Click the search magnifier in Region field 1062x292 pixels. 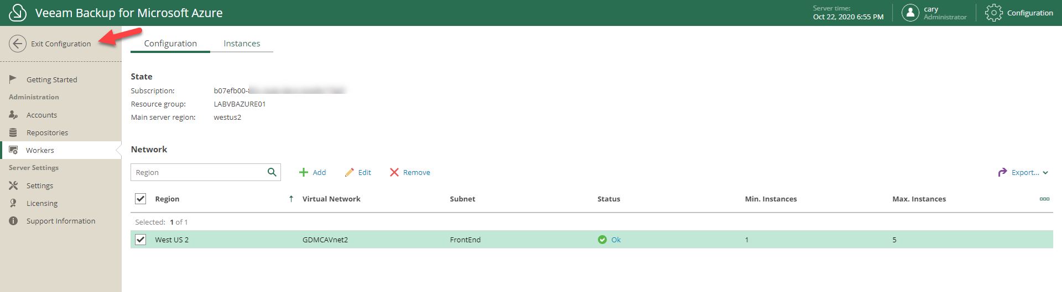[x=272, y=172]
